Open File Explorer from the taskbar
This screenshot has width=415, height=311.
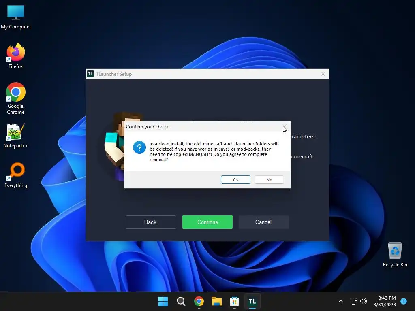pos(216,301)
